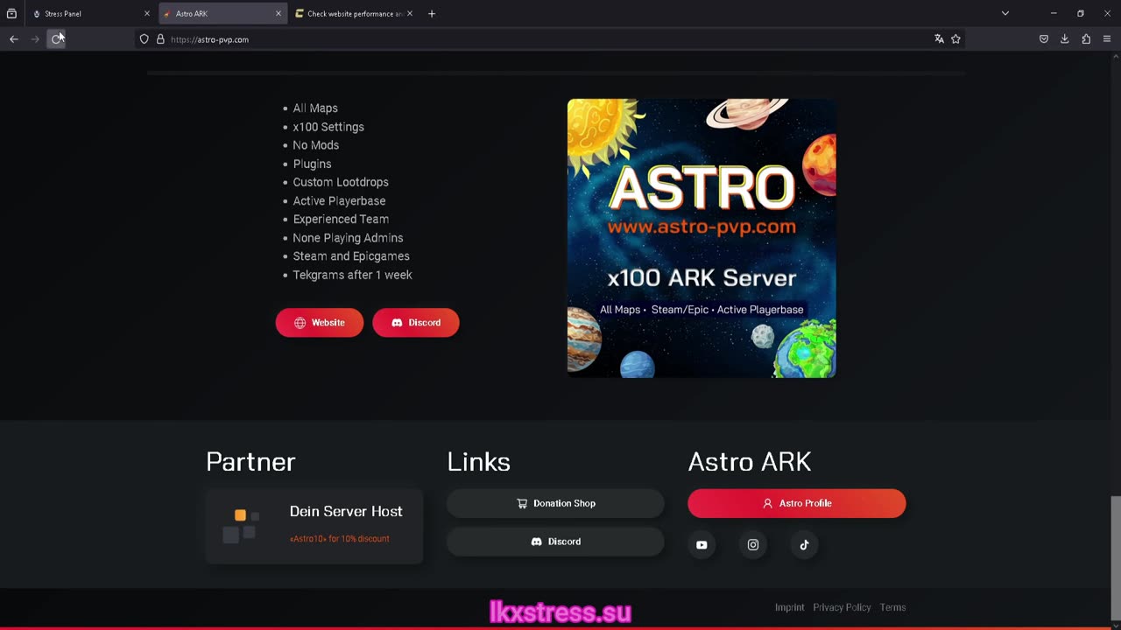1121x630 pixels.
Task: Click the browser forward arrow
Action: tap(35, 39)
